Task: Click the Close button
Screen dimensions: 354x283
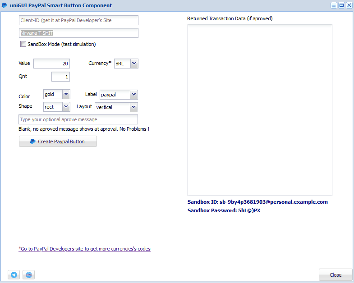Action: 336,274
